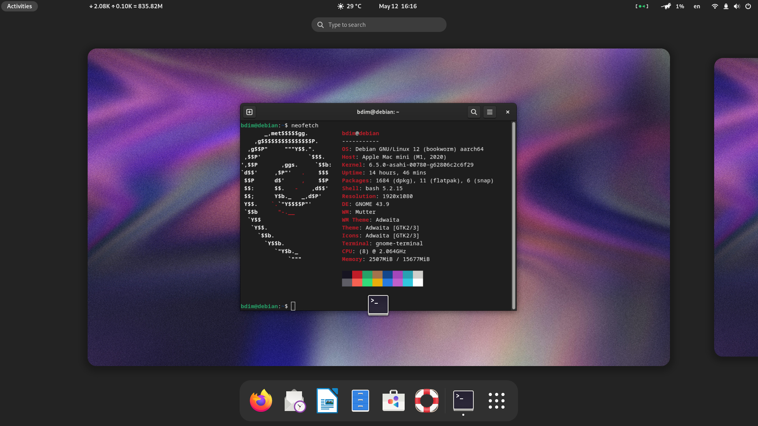Launch GNOME Software from the dock

[x=393, y=400]
